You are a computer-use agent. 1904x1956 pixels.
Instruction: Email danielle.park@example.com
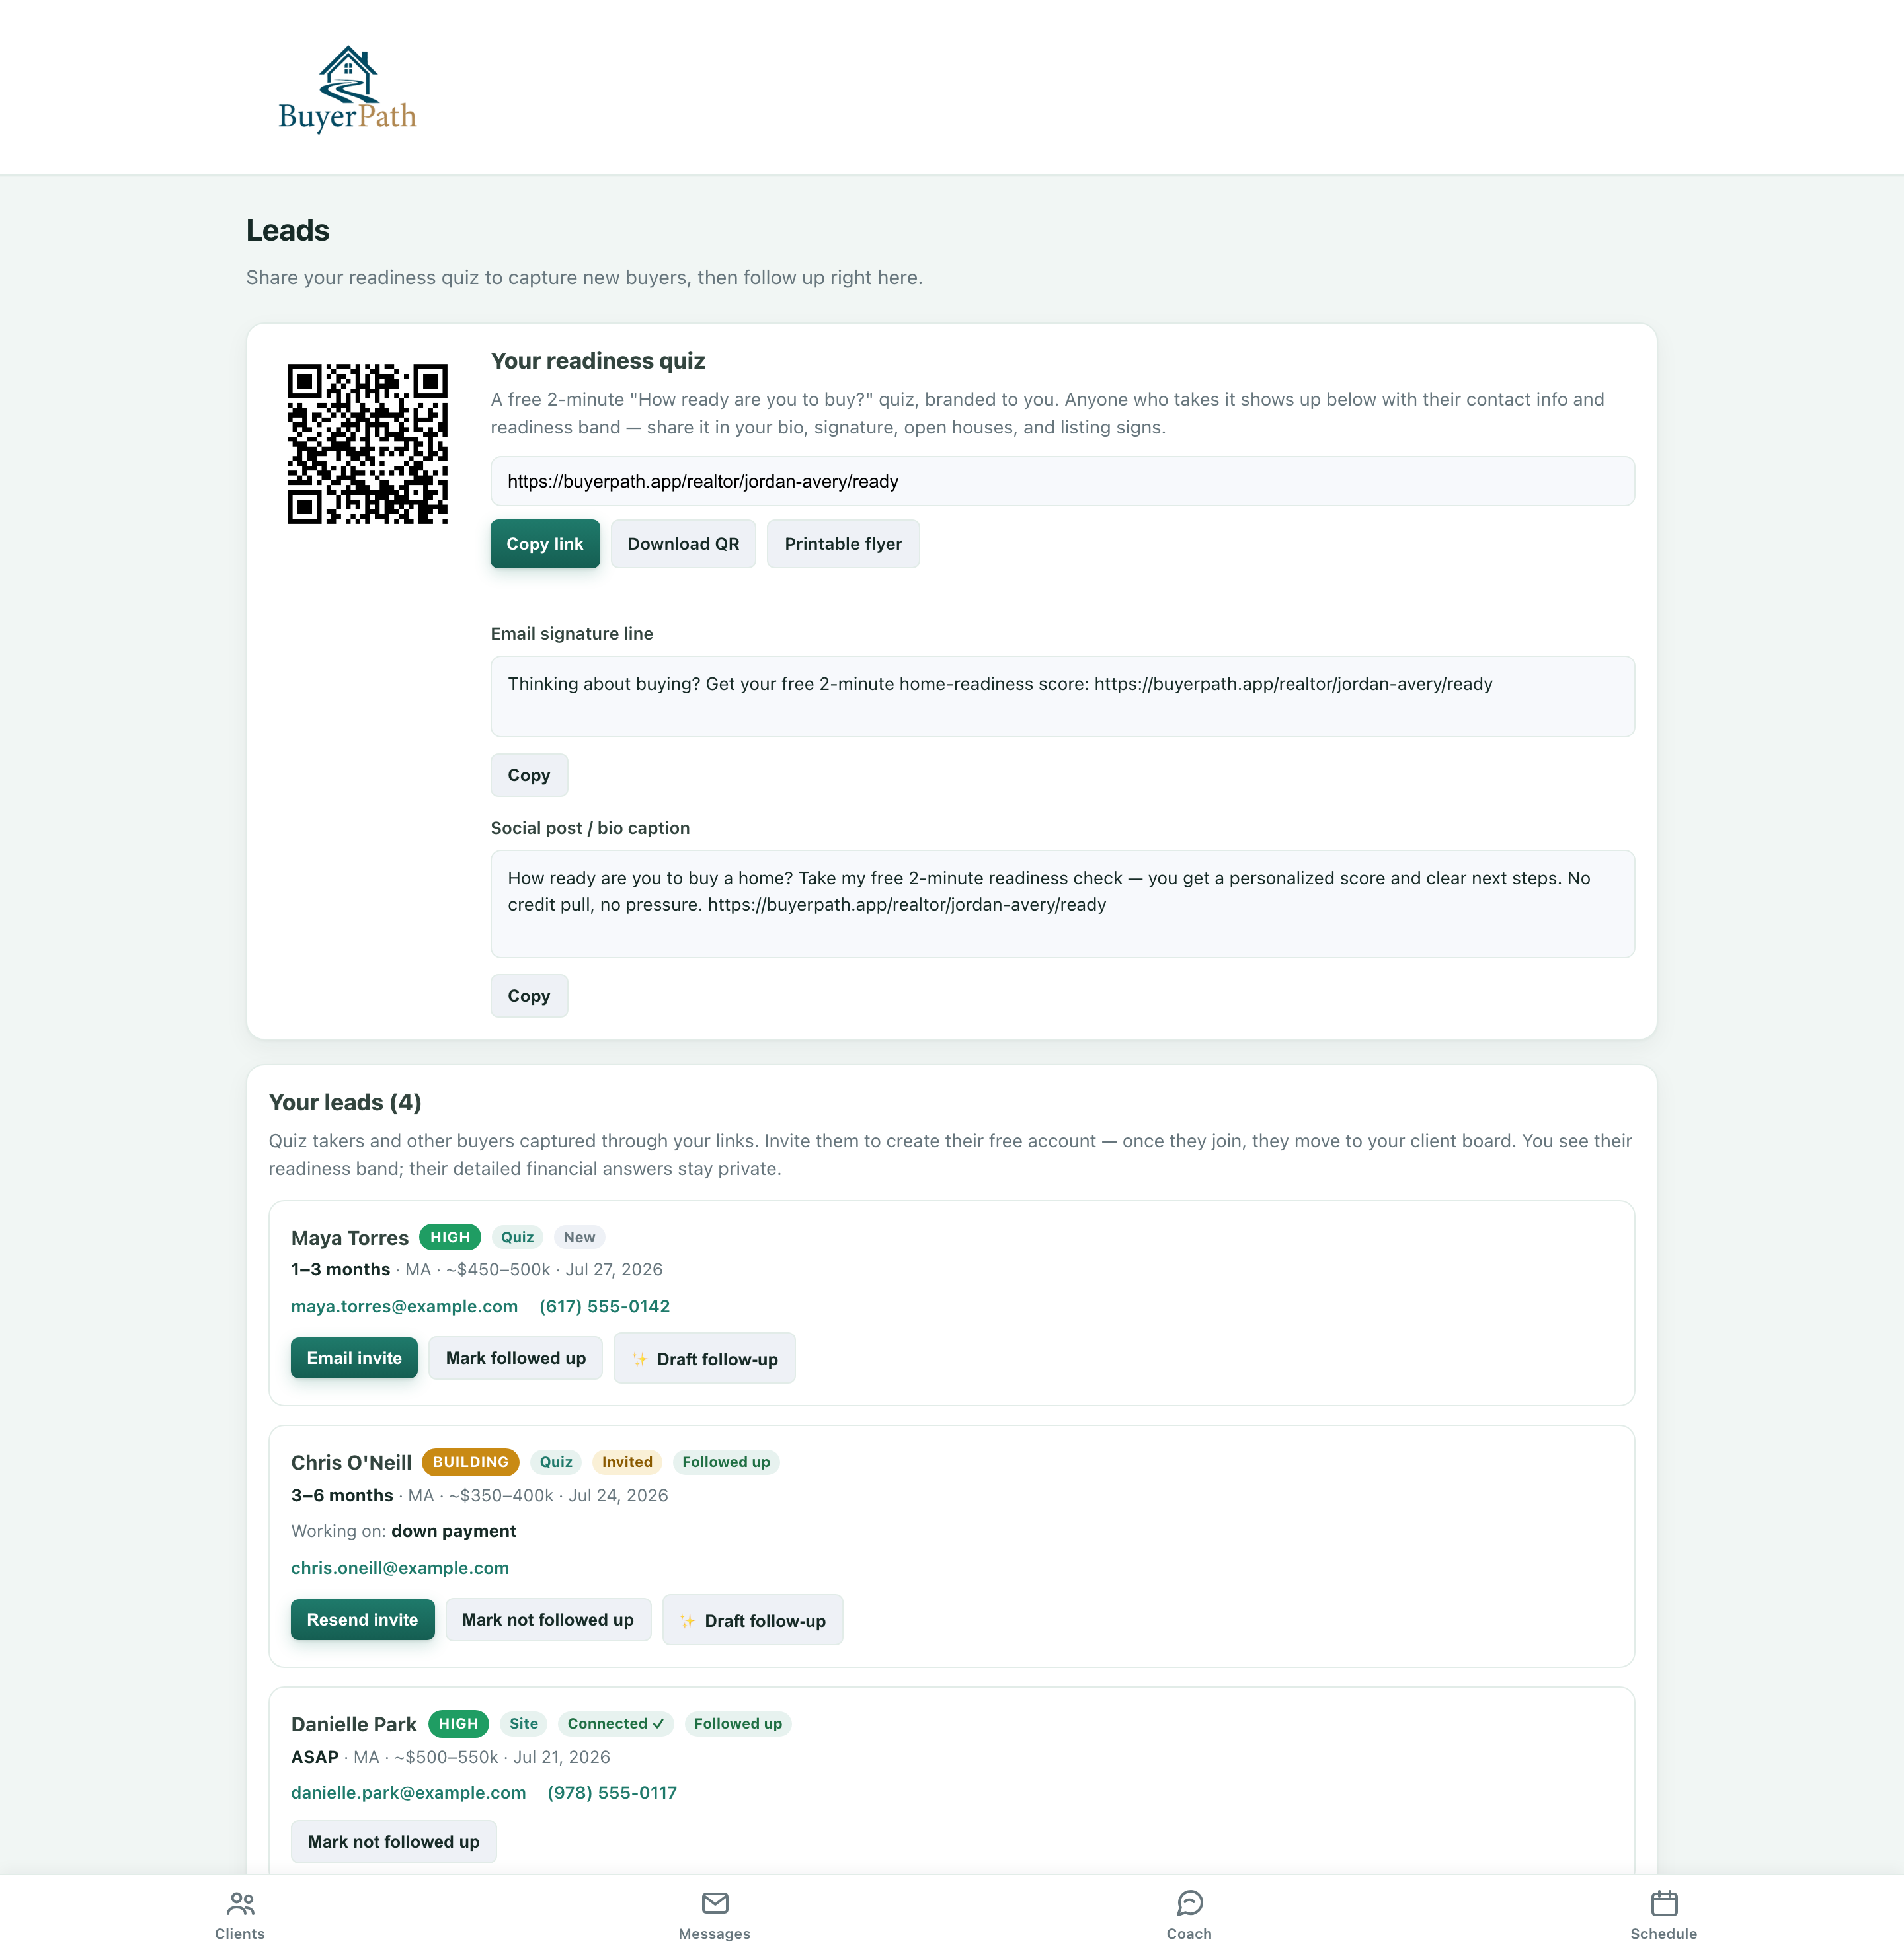pyautogui.click(x=408, y=1793)
